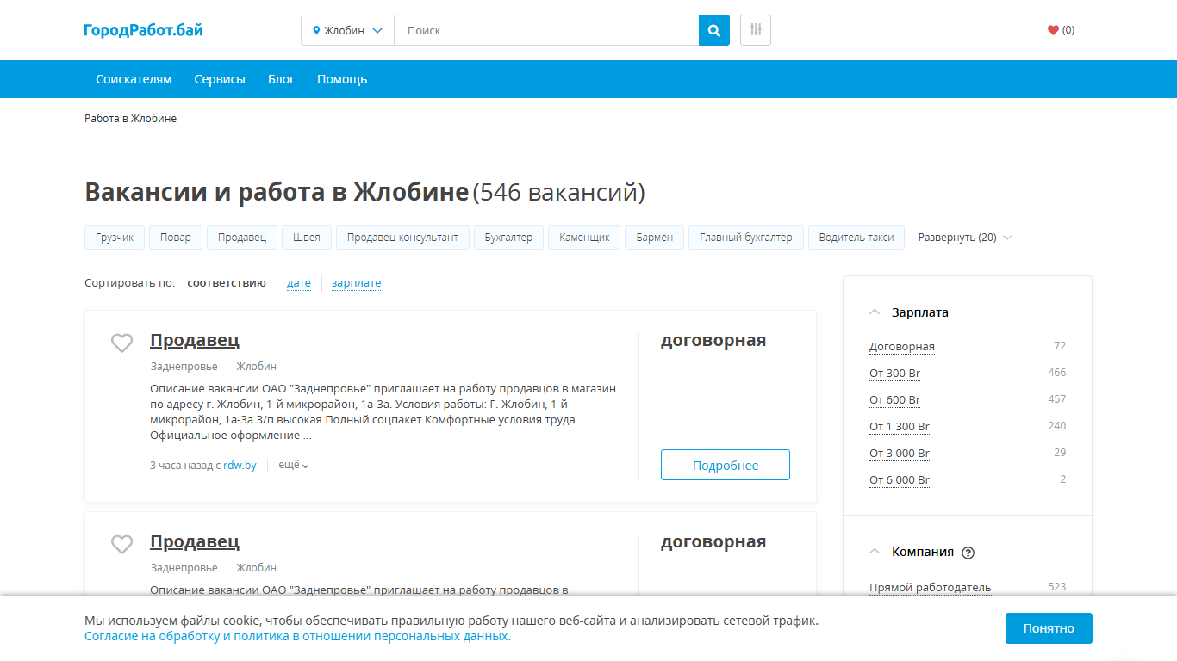Filter salary От 6 000 Br
Screen dimensions: 1177x661
900,480
